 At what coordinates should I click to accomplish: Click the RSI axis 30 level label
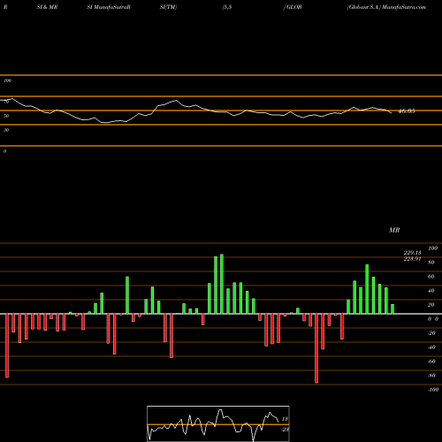click(6, 130)
